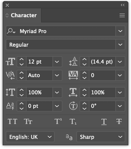Click the anti-aliasing aa icon
The image size is (131, 149).
tap(69, 137)
